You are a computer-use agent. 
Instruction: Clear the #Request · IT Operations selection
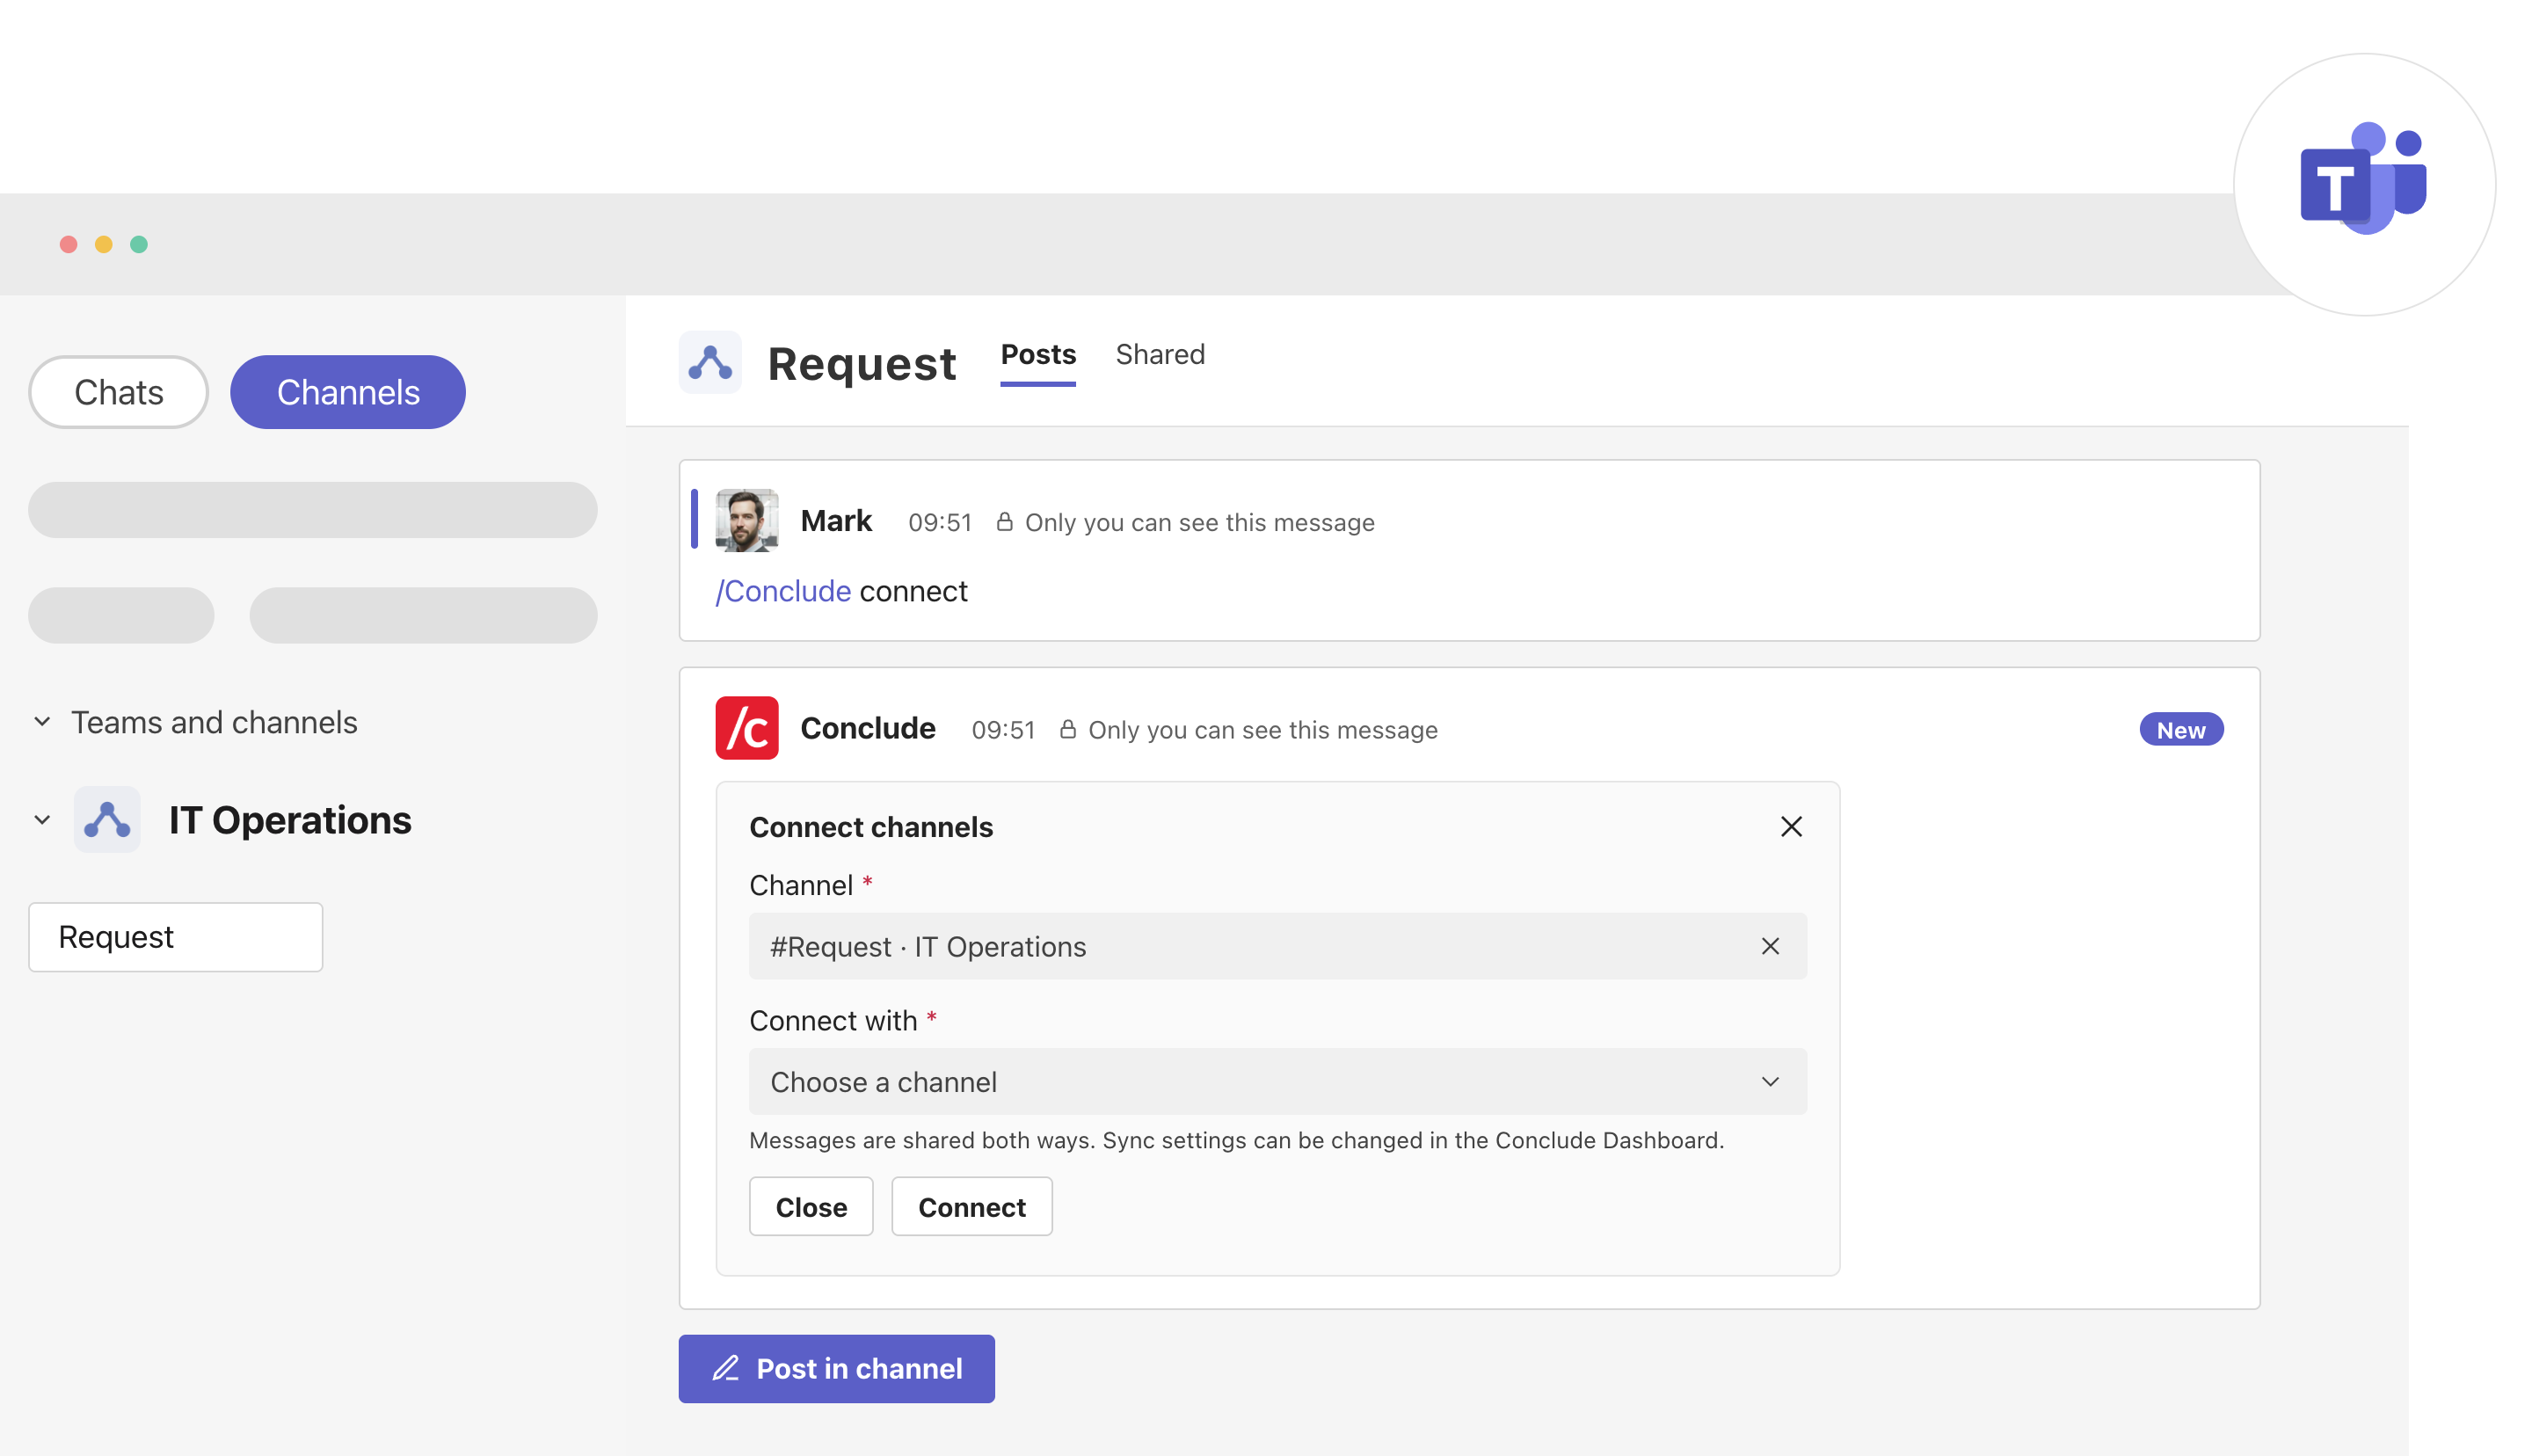coord(1769,946)
